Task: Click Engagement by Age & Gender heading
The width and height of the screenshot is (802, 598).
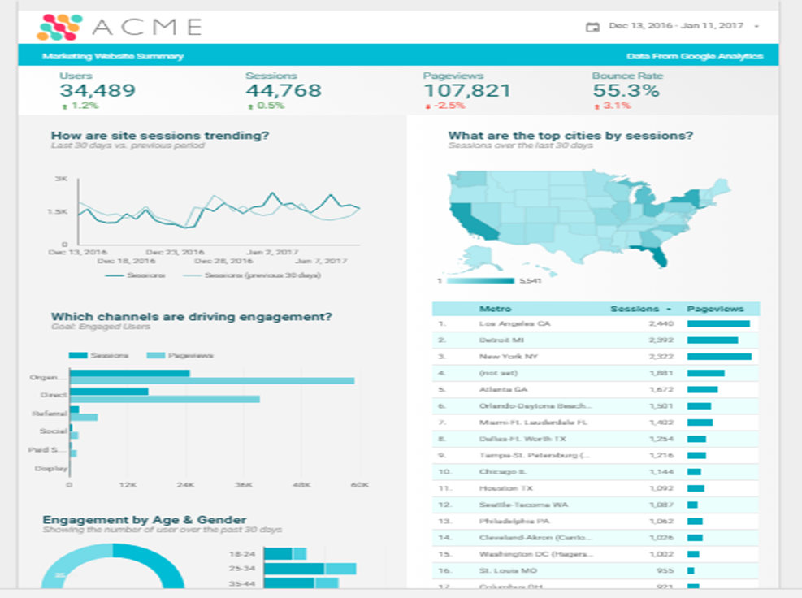Action: click(145, 520)
